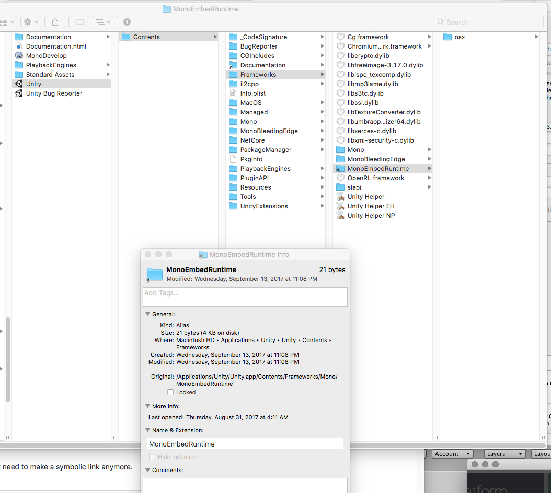Click MonoEmbedRuntime folder icon in Info header
This screenshot has height=493, width=551.
[155, 275]
